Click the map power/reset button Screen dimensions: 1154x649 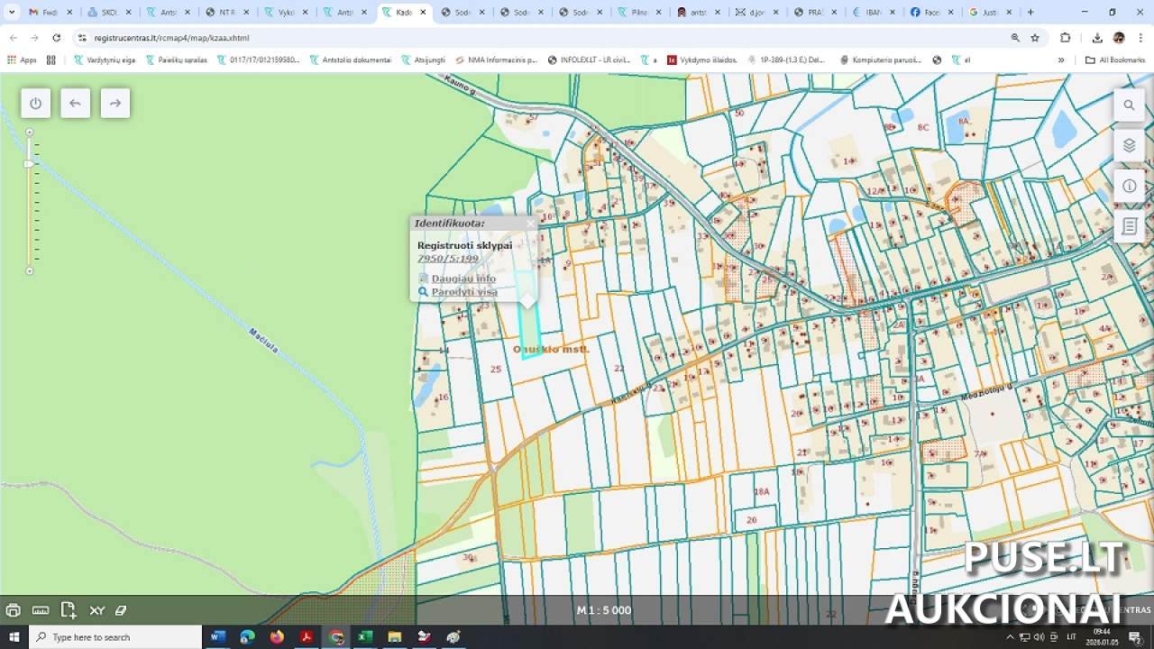[x=35, y=104]
